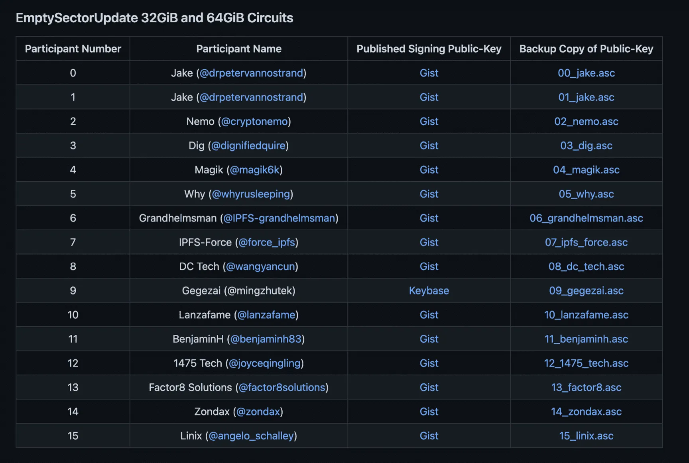Click the Gist link for Zondax
The image size is (689, 463).
429,412
